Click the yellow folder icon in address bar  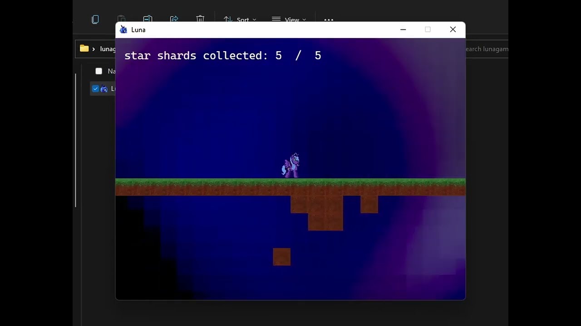click(x=84, y=48)
